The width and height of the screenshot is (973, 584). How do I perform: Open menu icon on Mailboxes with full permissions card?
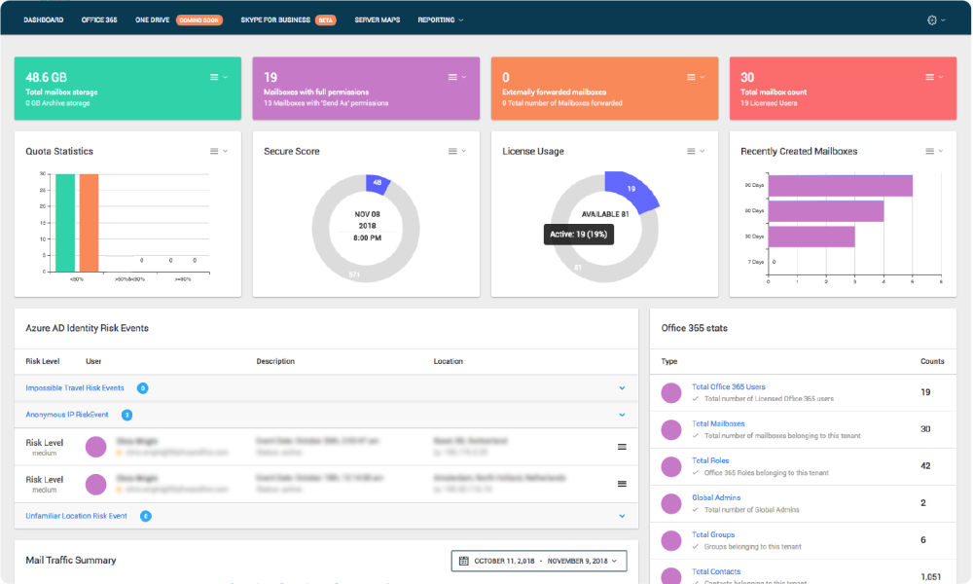click(452, 77)
